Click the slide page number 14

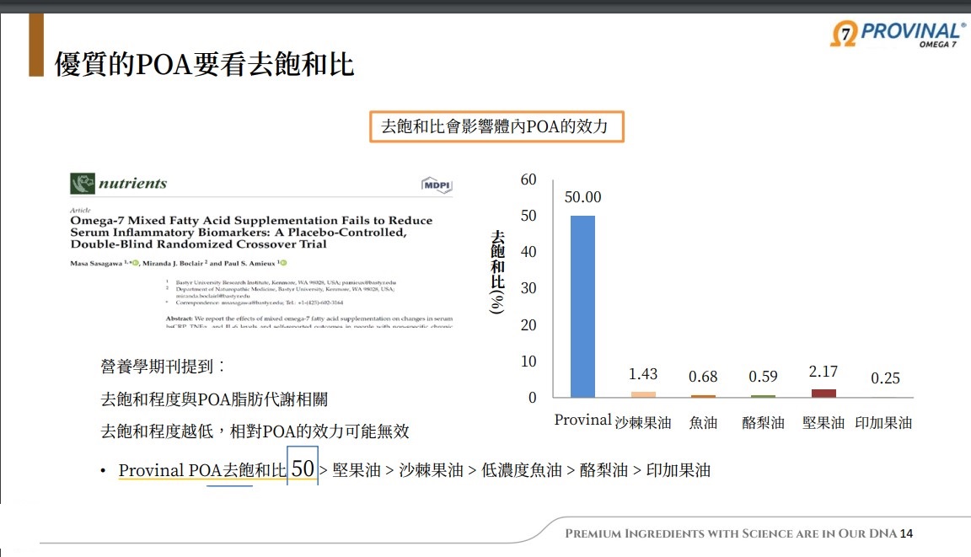tap(907, 533)
